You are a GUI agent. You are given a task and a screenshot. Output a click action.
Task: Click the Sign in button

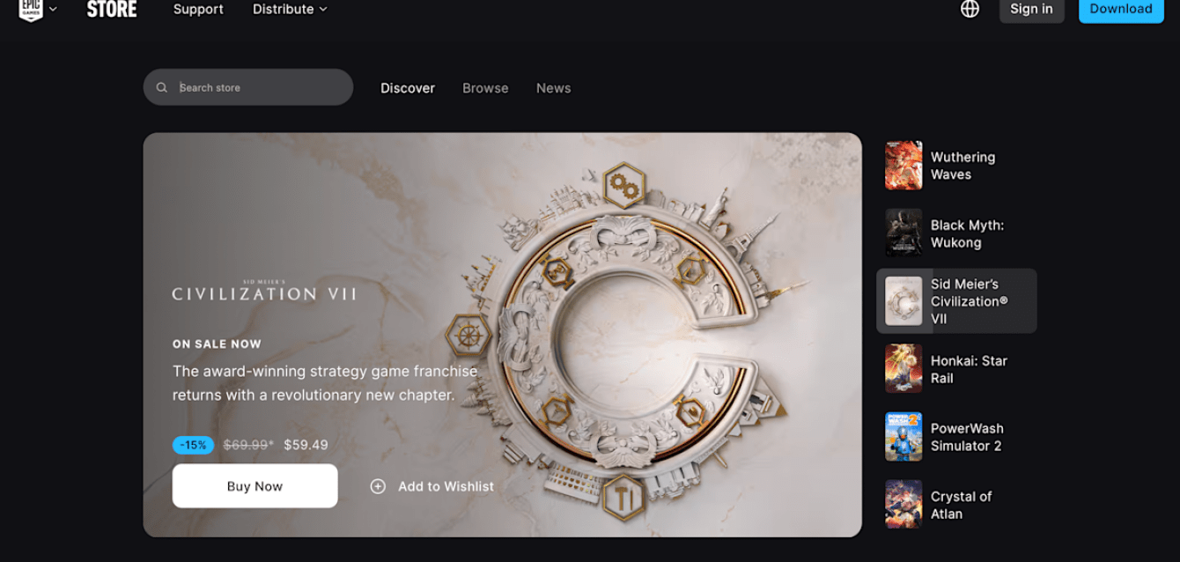(1031, 9)
